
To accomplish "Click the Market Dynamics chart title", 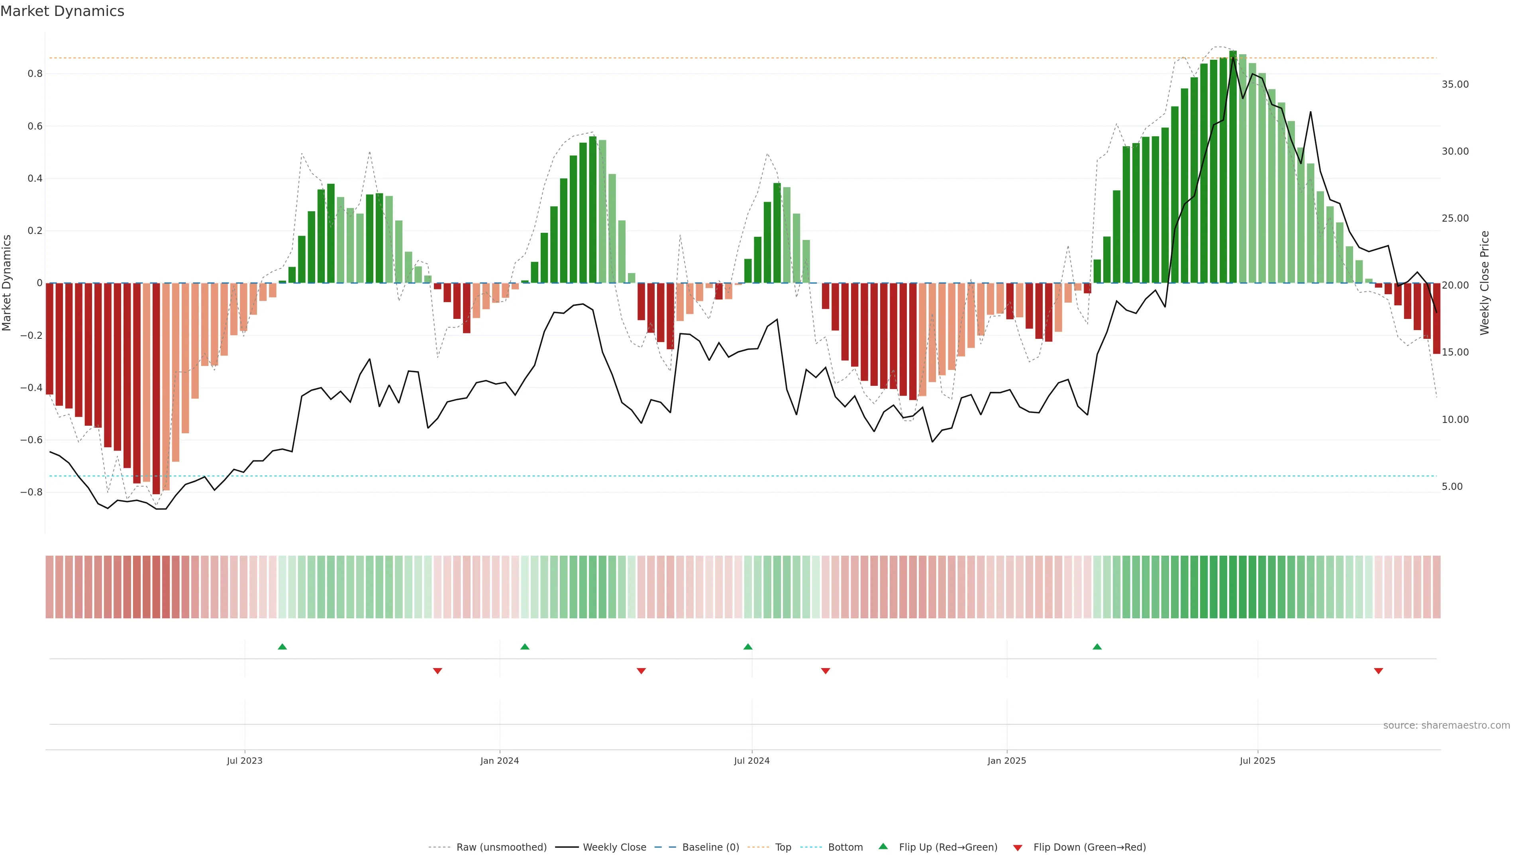I will (x=63, y=11).
